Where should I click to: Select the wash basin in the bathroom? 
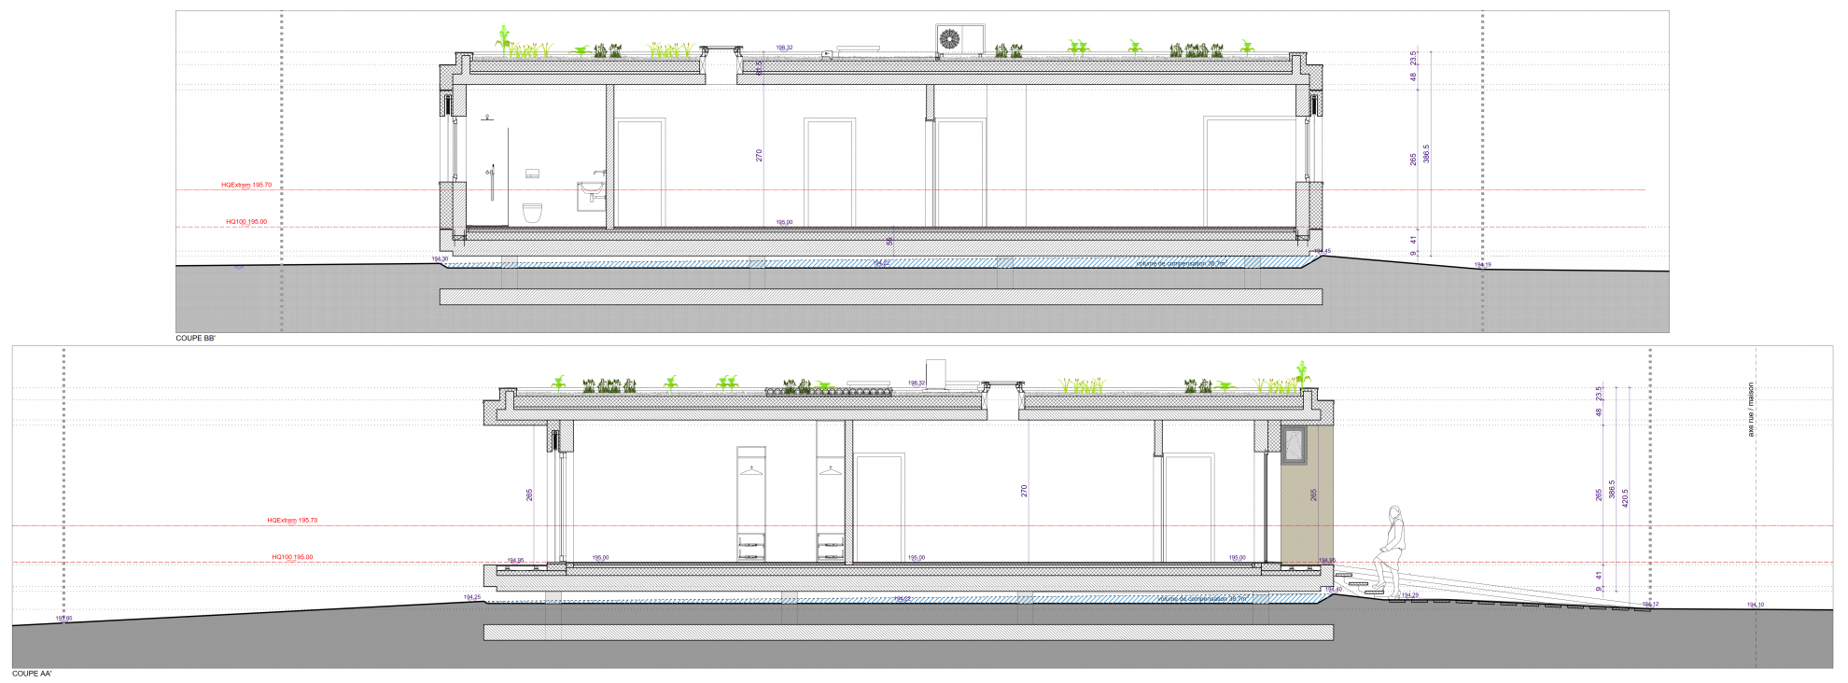coord(590,189)
